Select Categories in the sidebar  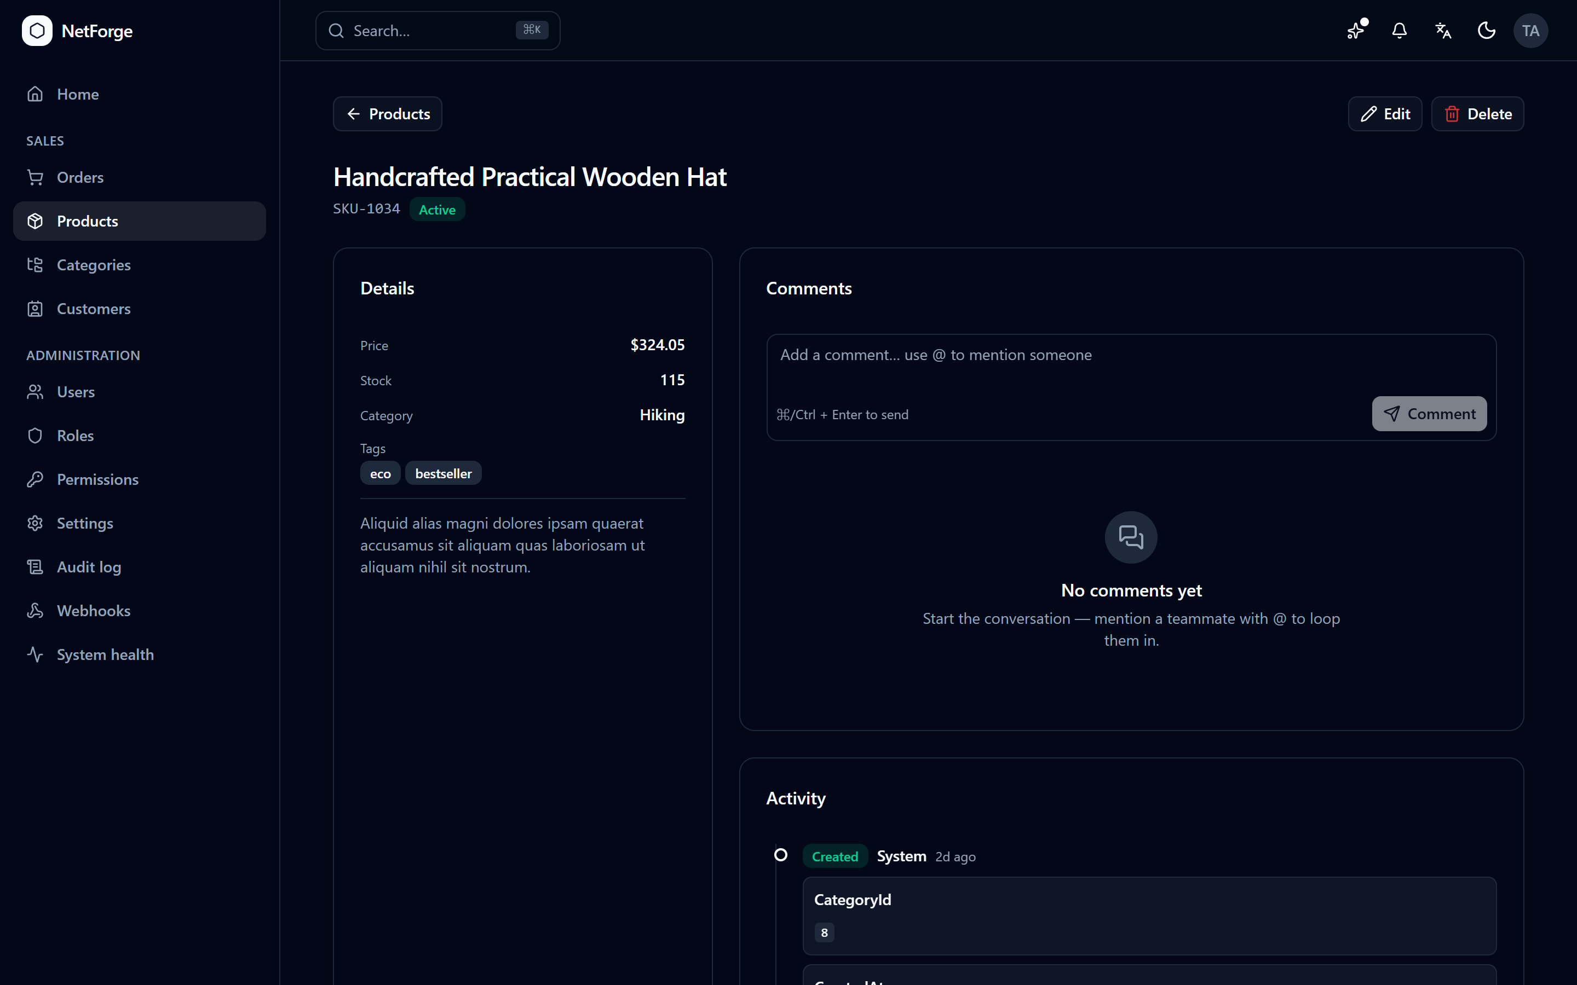pos(140,265)
